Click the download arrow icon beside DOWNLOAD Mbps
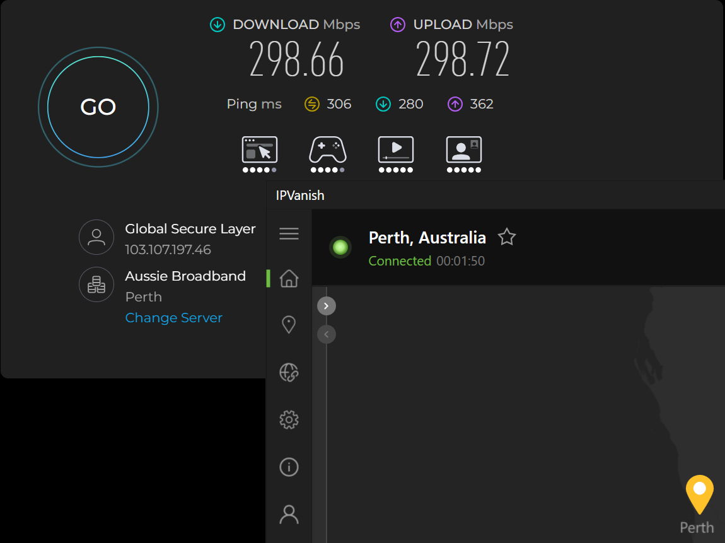725x543 pixels. point(217,25)
